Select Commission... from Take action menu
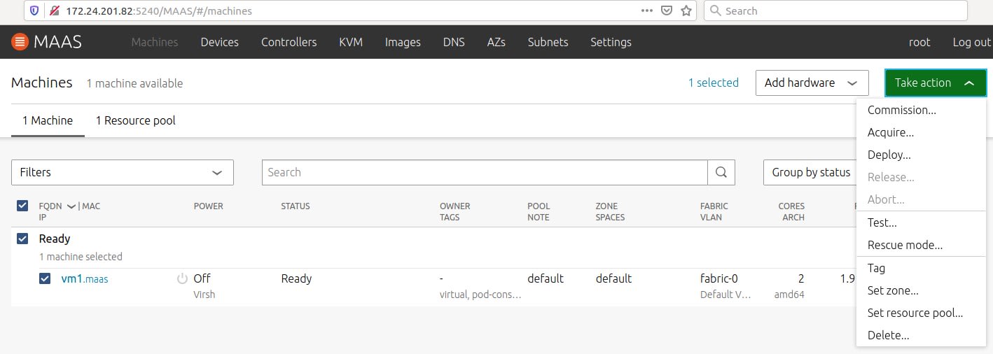Image resolution: width=993 pixels, height=354 pixels. pyautogui.click(x=921, y=110)
